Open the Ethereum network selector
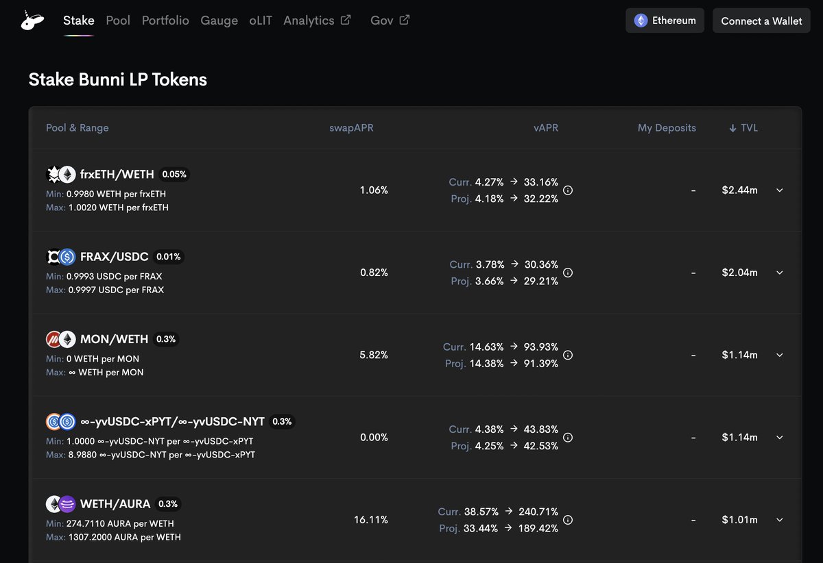The width and height of the screenshot is (823, 563). point(665,21)
